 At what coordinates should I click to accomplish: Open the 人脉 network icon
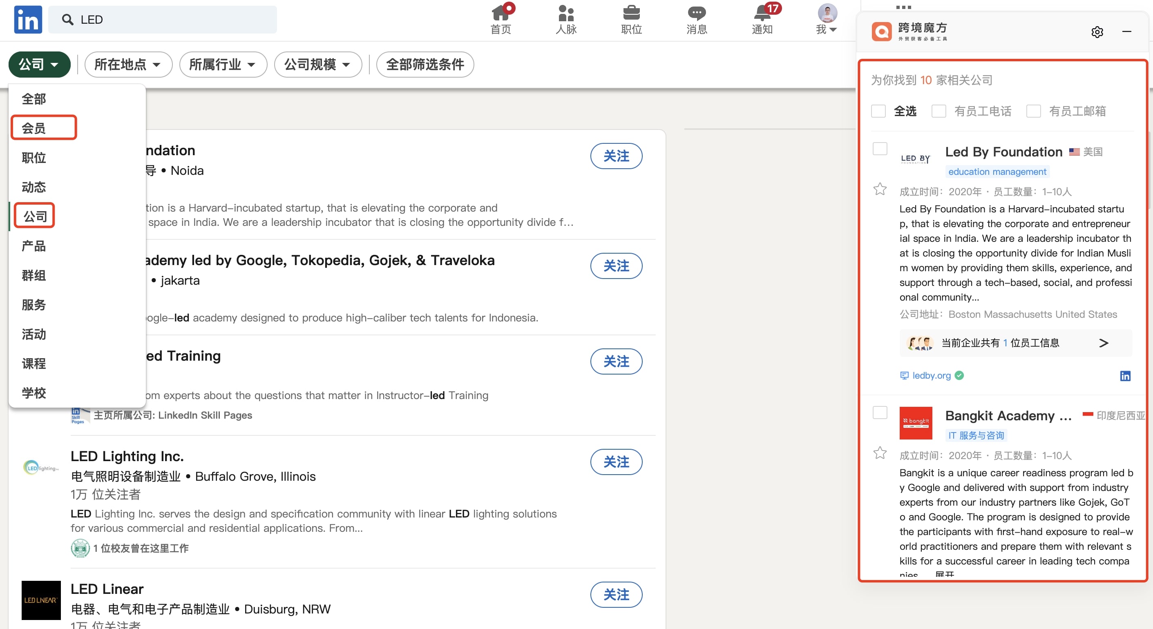(x=566, y=19)
